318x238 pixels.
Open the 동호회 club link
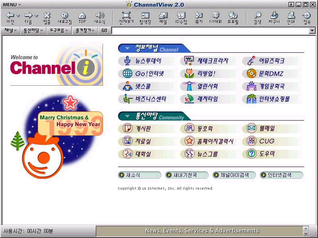click(x=205, y=128)
